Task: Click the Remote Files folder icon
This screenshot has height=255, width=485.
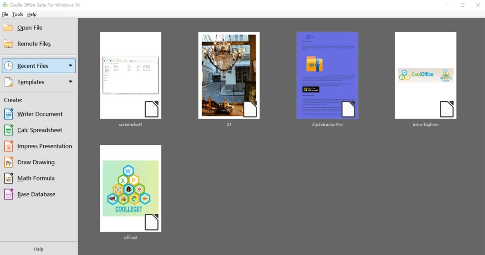Action: [x=9, y=44]
